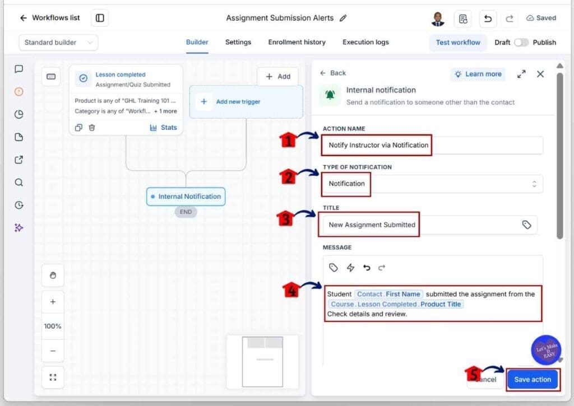
Task: Click the Action Name input field
Action: click(x=433, y=145)
